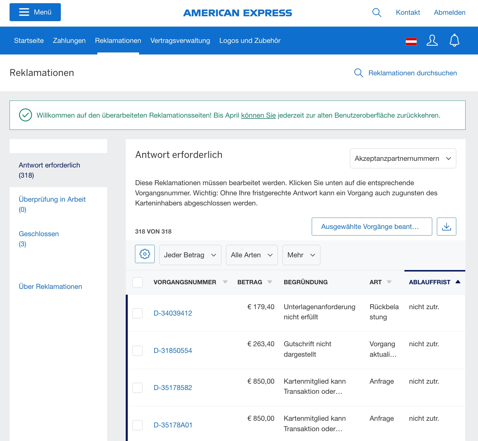Open the Alle Arten dropdown
The width and height of the screenshot is (478, 441).
pos(251,255)
